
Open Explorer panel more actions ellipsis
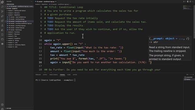(31, 2)
